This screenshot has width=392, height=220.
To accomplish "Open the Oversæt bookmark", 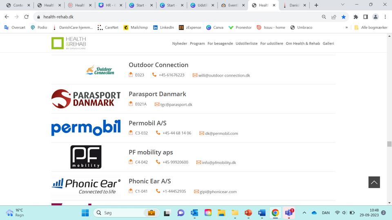I will tap(15, 27).
